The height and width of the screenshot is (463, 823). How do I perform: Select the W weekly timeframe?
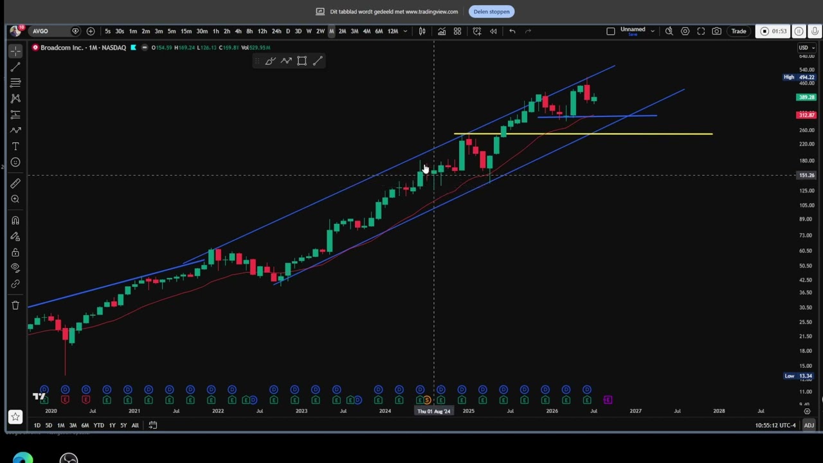(309, 31)
